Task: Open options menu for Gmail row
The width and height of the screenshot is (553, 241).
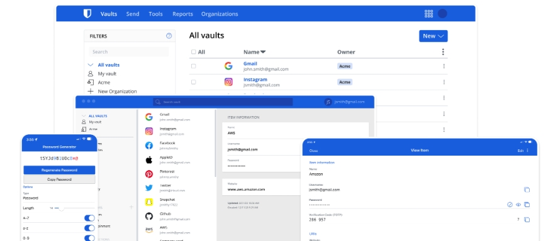Action: [444, 66]
